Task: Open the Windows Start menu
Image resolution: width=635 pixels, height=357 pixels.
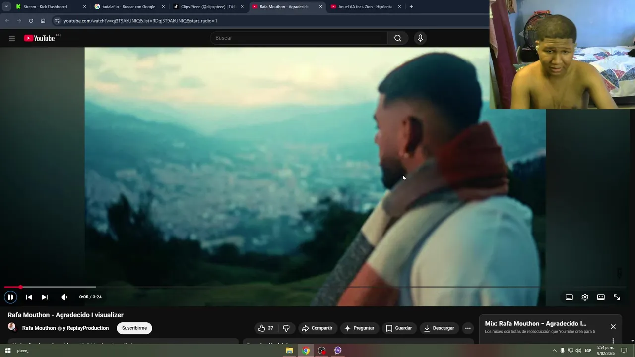Action: tap(7, 351)
